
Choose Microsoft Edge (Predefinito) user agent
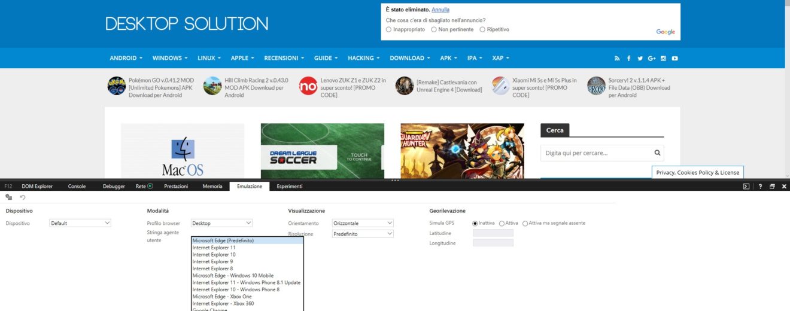247,240
